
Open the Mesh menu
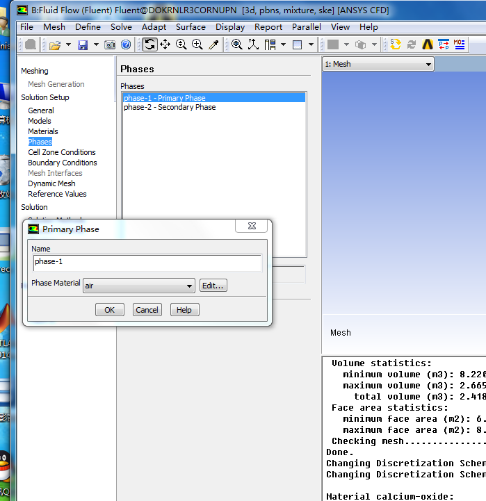[54, 27]
